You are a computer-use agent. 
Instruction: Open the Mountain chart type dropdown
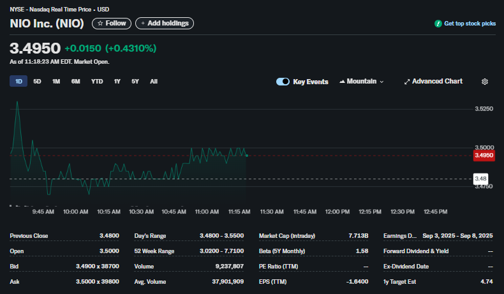pyautogui.click(x=362, y=81)
